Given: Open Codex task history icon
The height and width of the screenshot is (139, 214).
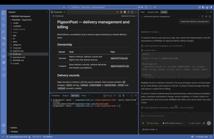Looking at the screenshot, I should (202, 16).
